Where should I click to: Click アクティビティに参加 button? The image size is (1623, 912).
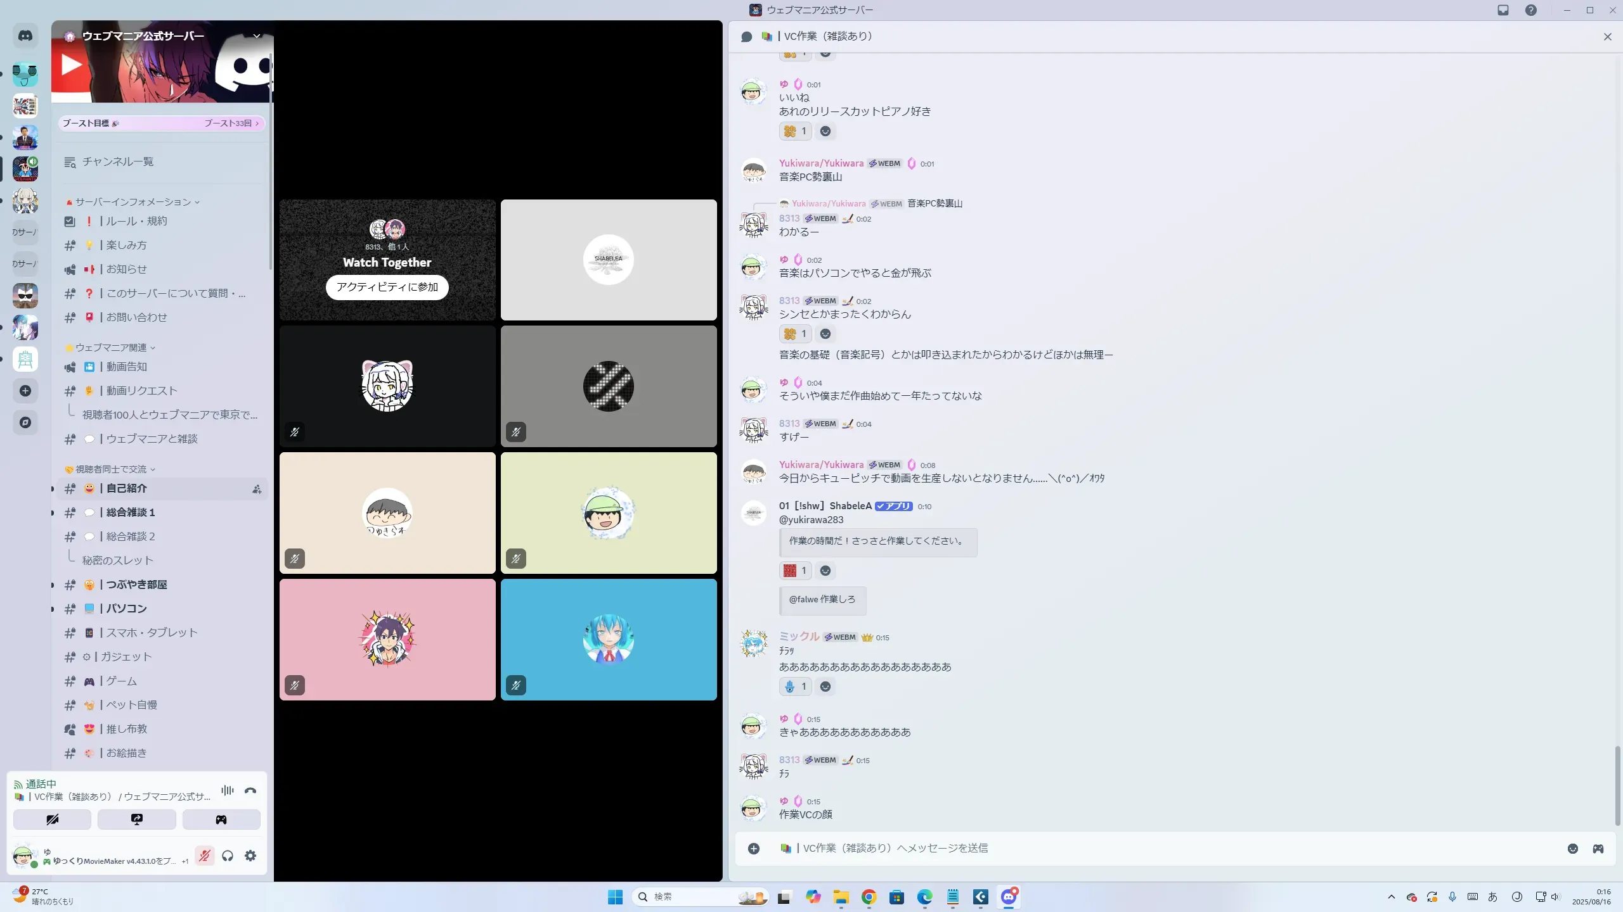387,287
